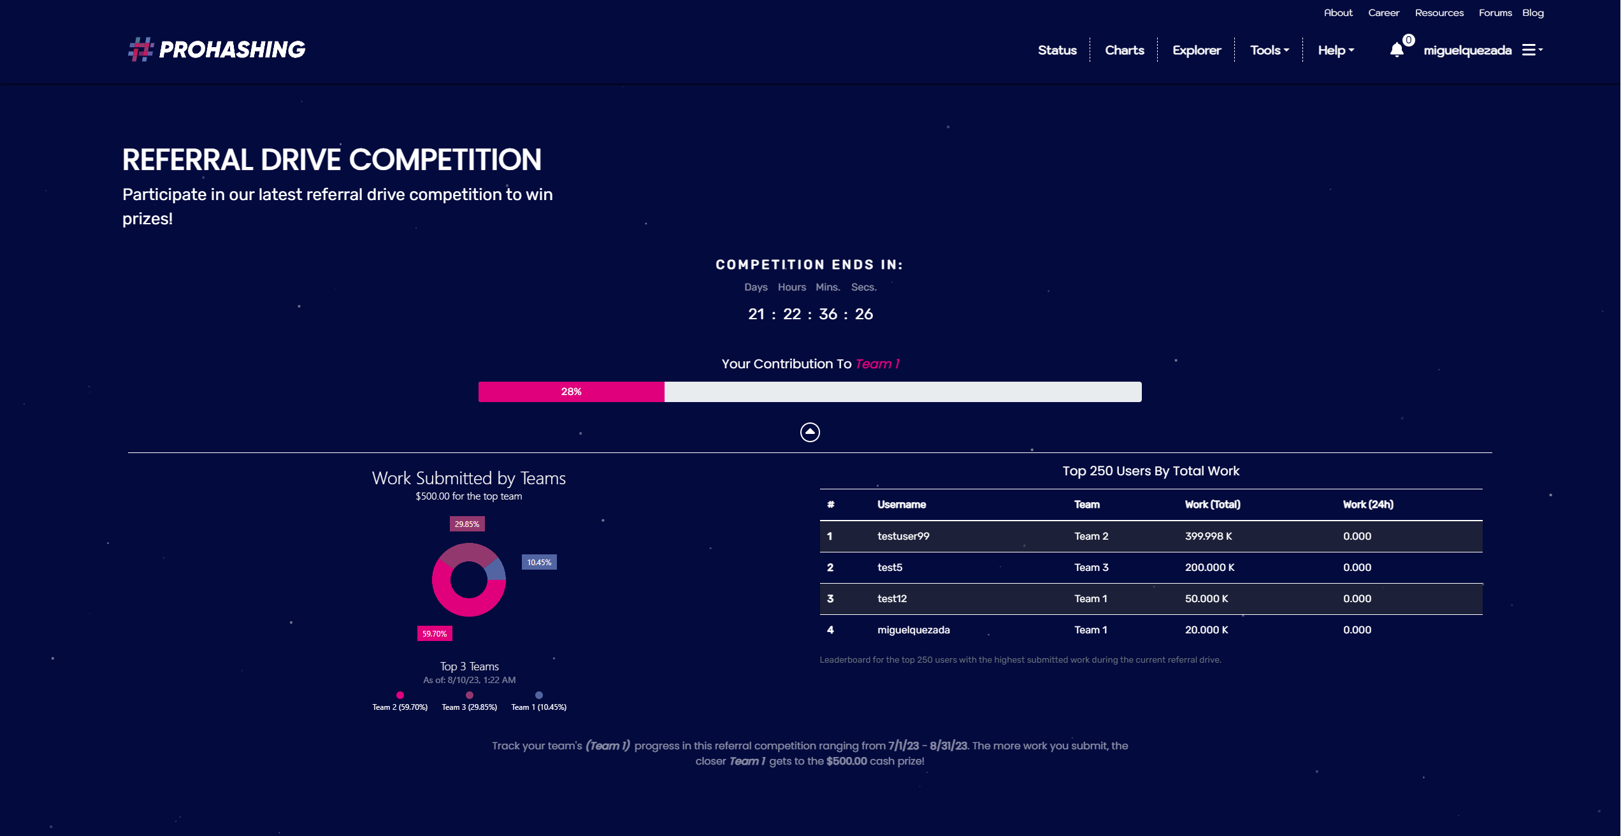The width and height of the screenshot is (1621, 836).
Task: Click the hamburger menu icon
Action: [1531, 49]
